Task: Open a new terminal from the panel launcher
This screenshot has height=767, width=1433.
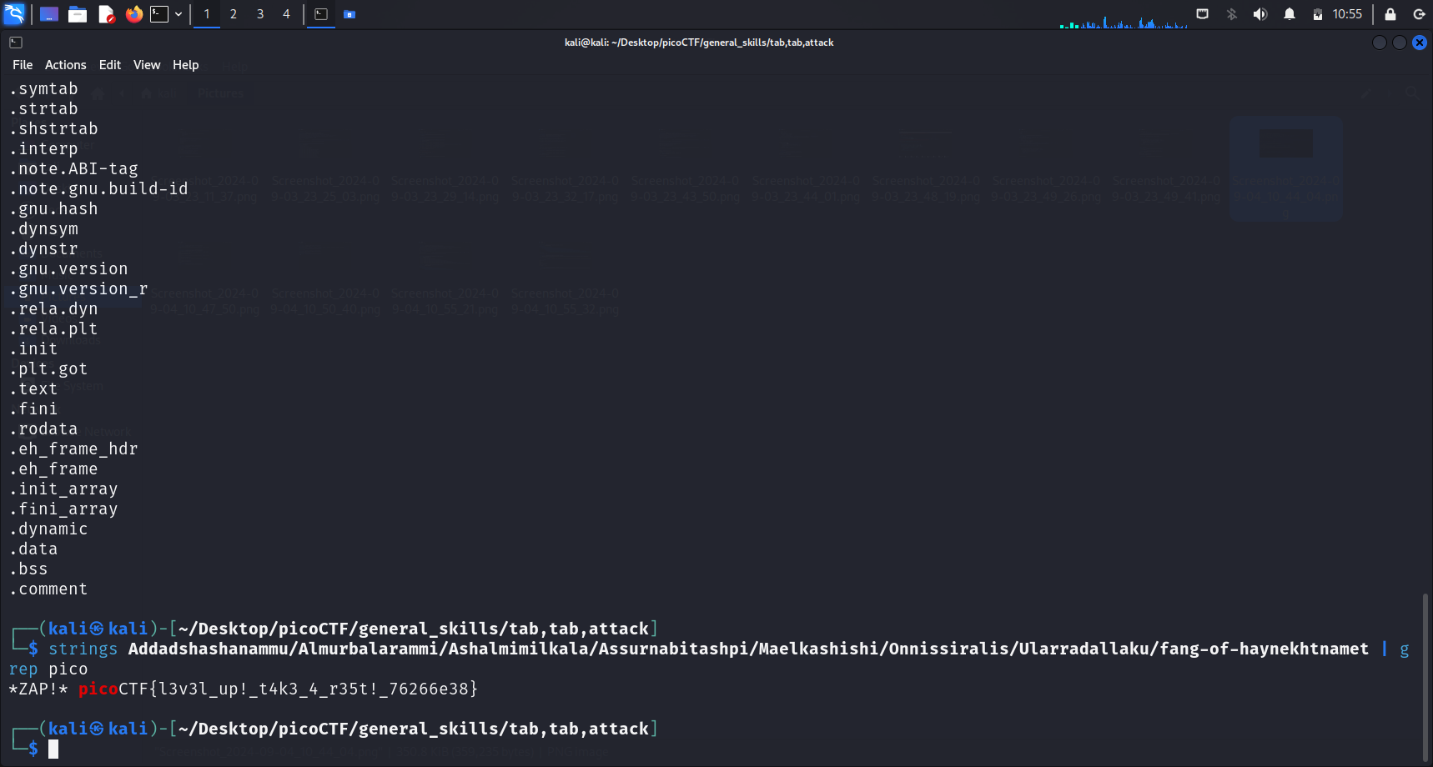Action: tap(159, 14)
